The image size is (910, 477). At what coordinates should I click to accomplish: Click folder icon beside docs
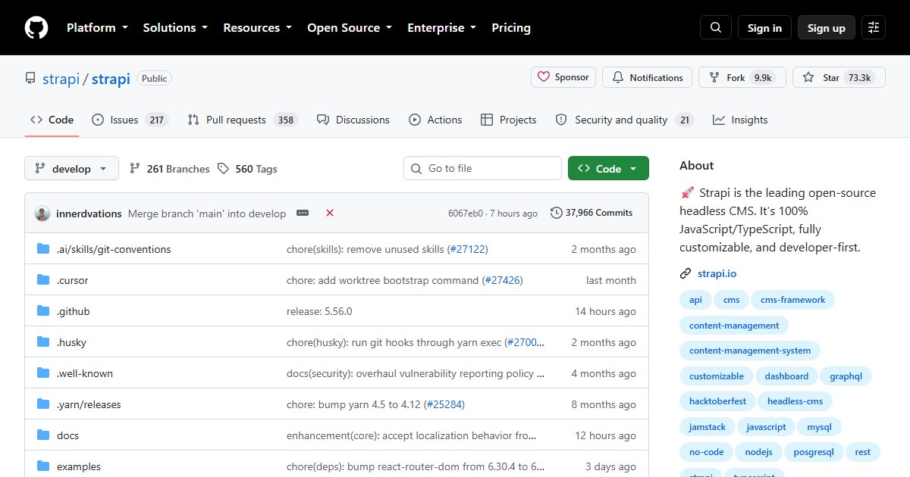click(x=43, y=435)
